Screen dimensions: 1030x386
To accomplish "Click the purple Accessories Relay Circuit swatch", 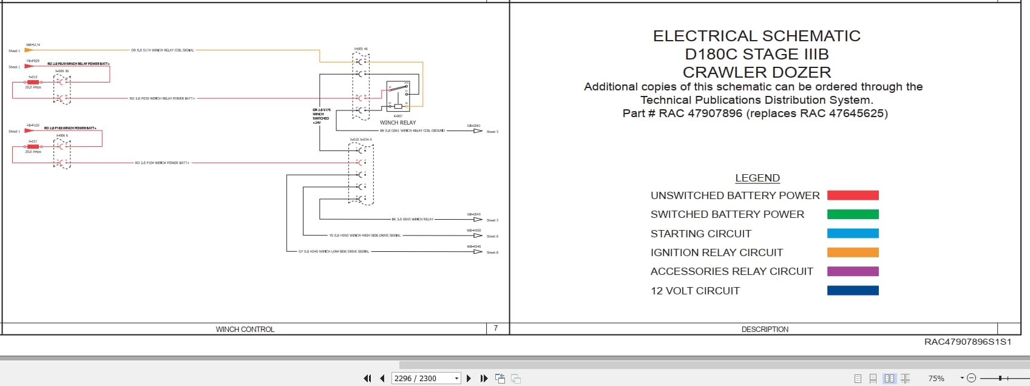I will click(853, 271).
